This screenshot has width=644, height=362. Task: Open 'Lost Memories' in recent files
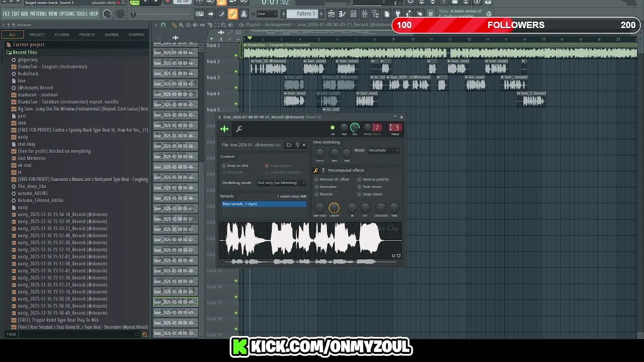tap(32, 158)
